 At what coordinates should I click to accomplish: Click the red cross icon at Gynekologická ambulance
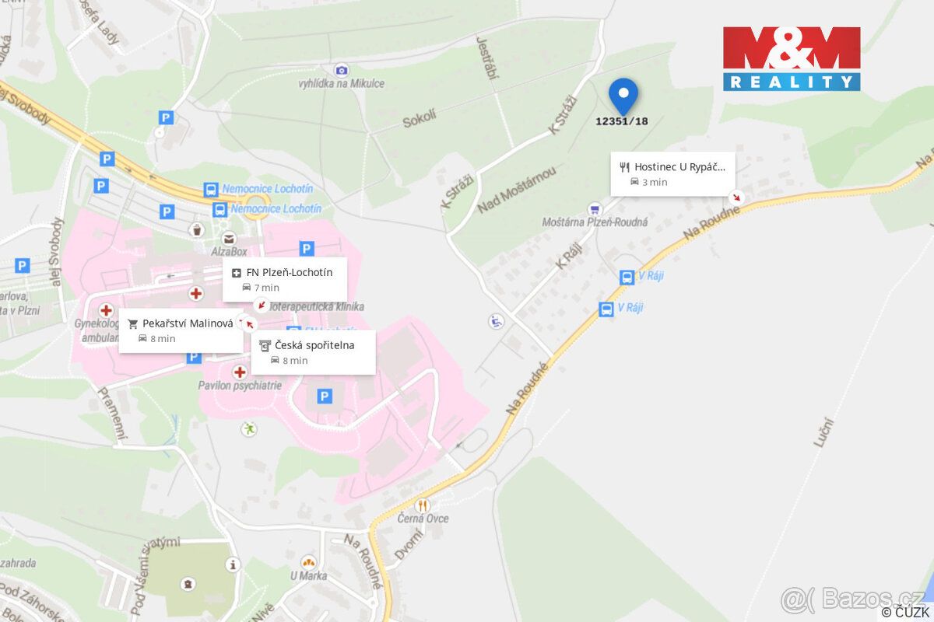[x=106, y=310]
